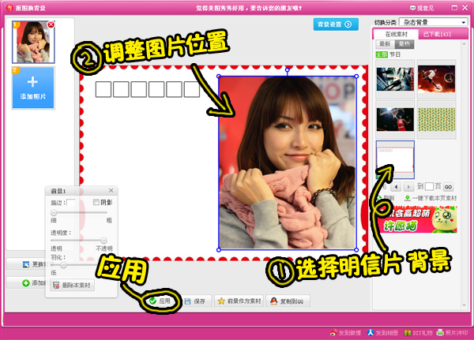The width and height of the screenshot is (474, 340).
Task: Toggle the 阴影 (shadow) checkbox
Action: 96,203
